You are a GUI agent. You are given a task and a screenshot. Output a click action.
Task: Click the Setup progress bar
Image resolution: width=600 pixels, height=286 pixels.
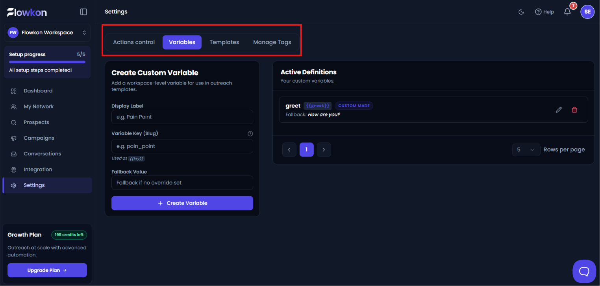click(x=47, y=62)
